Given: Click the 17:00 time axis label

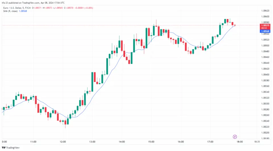Looking at the screenshot, I should pos(210,142).
